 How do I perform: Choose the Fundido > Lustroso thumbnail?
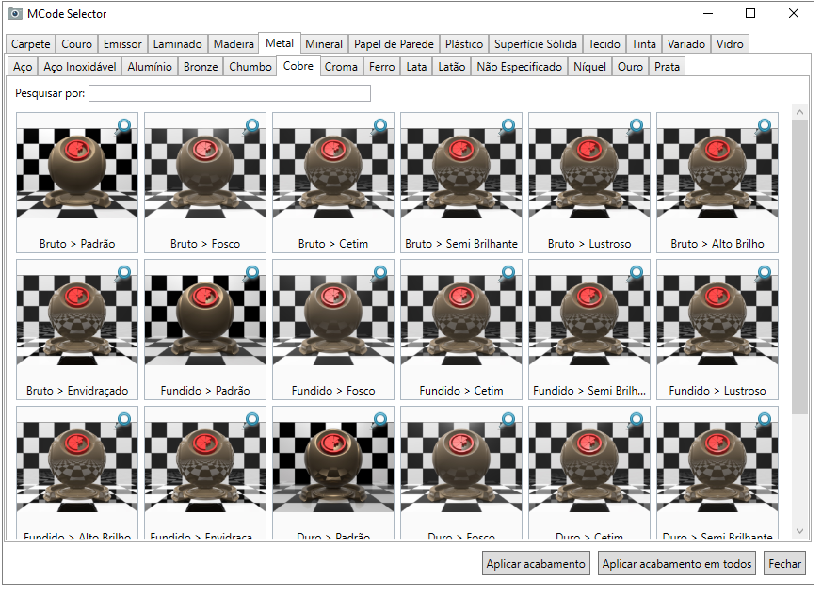tap(717, 330)
